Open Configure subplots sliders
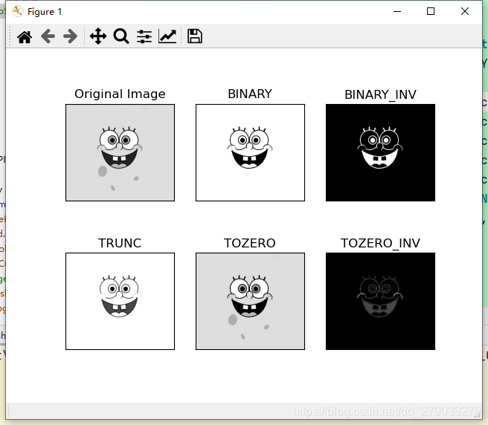 click(x=144, y=36)
